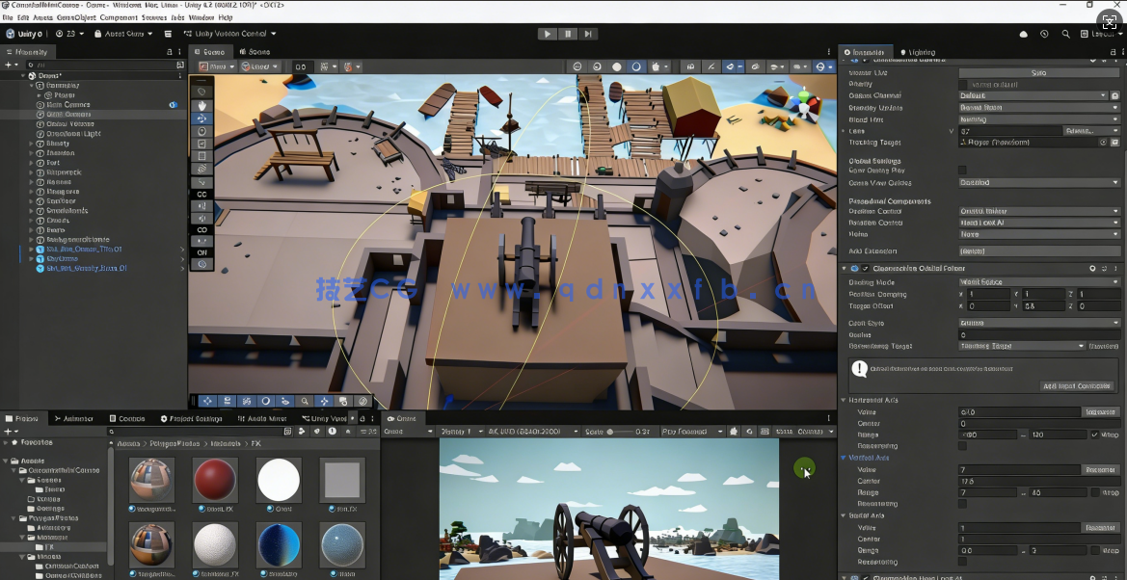Toggle the Save During Play checkbox
The height and width of the screenshot is (580, 1127).
pyautogui.click(x=962, y=171)
